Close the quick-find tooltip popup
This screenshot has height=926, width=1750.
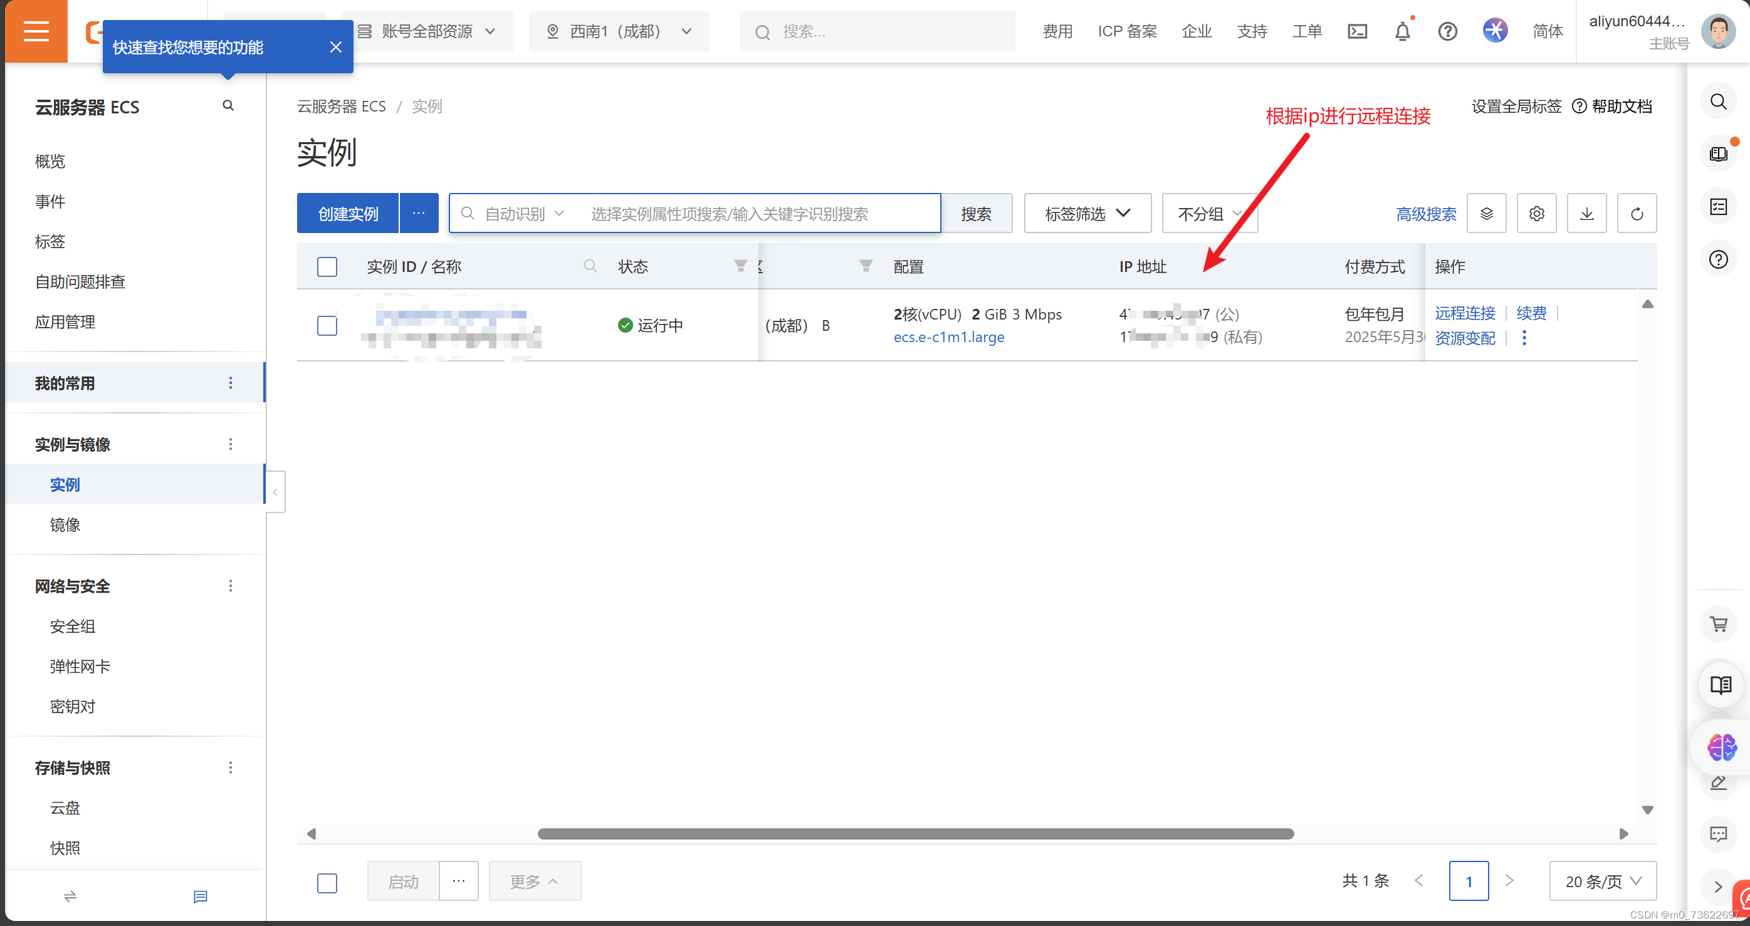pos(335,47)
